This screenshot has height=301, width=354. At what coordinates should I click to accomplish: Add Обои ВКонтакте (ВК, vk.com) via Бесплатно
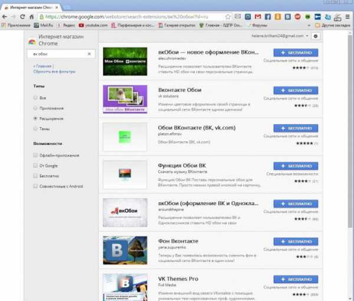pyautogui.click(x=296, y=128)
